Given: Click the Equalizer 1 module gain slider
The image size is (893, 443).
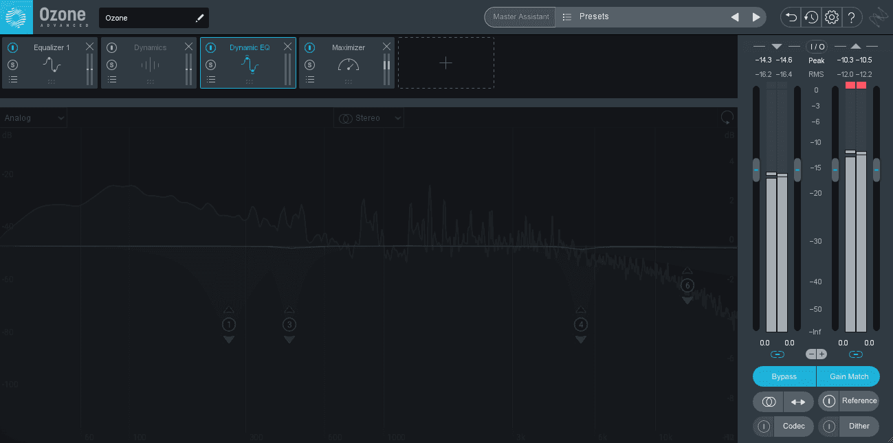Looking at the screenshot, I should (90, 69).
